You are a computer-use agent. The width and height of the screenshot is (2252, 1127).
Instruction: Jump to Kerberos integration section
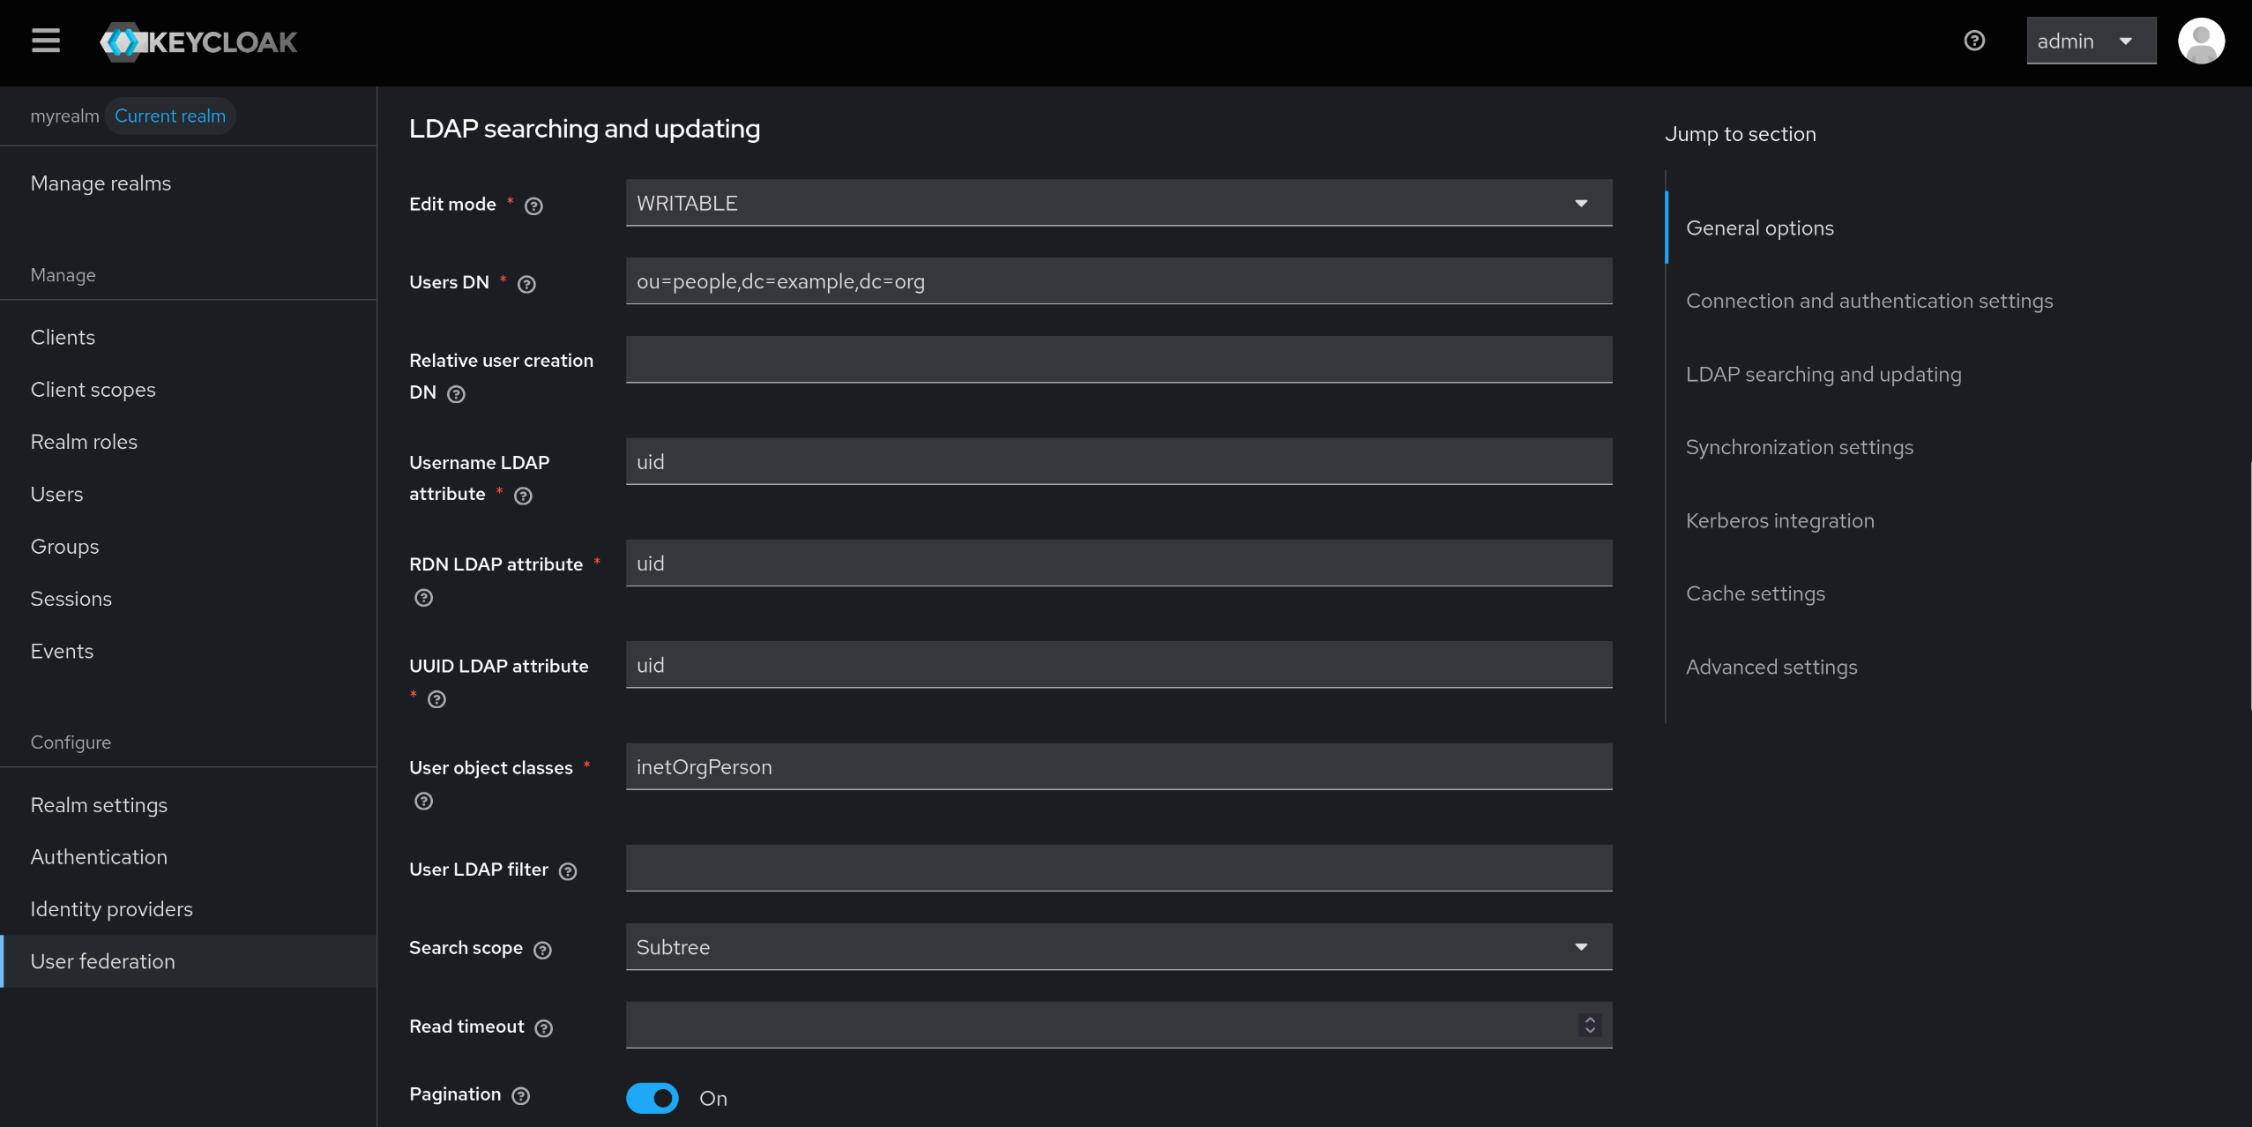pyautogui.click(x=1779, y=520)
